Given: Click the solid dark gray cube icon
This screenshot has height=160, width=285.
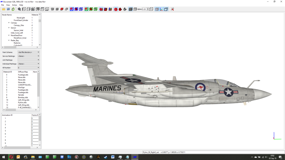Looking at the screenshot, I should click(131, 9).
